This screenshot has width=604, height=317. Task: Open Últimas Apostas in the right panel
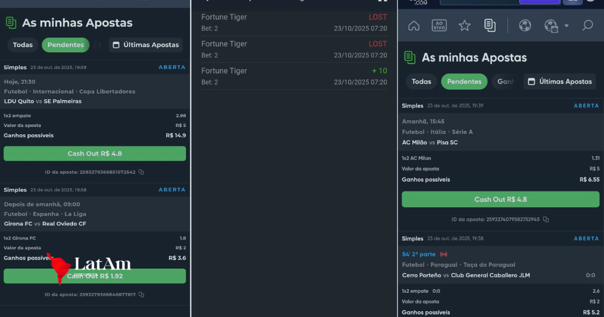pyautogui.click(x=560, y=82)
